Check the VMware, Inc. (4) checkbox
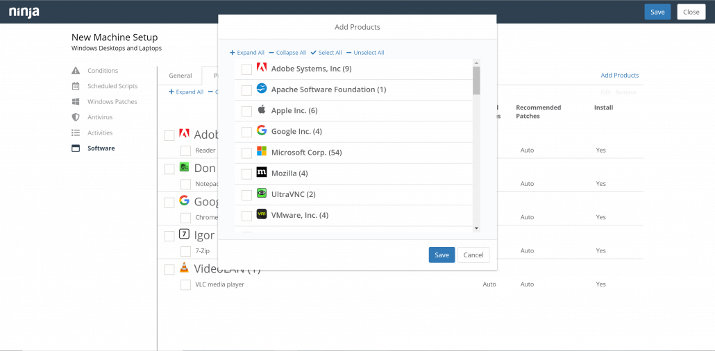Image resolution: width=715 pixels, height=351 pixels. 246,216
